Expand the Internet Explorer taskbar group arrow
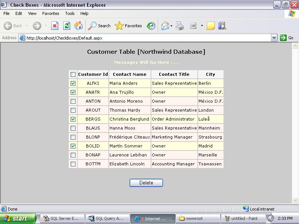299x224 pixels. pos(173,219)
